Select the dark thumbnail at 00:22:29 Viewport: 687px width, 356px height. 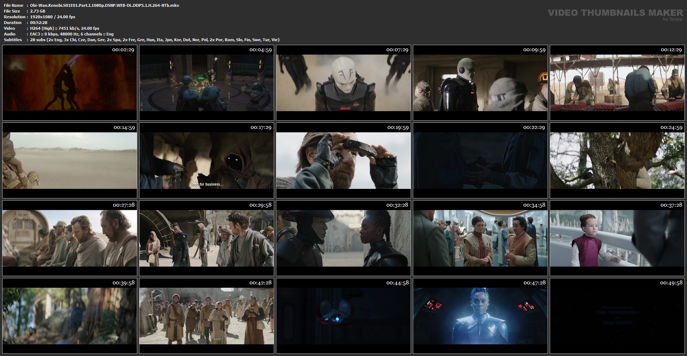(x=480, y=160)
